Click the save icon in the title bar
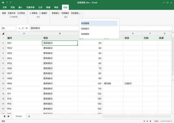 click(3, 2)
